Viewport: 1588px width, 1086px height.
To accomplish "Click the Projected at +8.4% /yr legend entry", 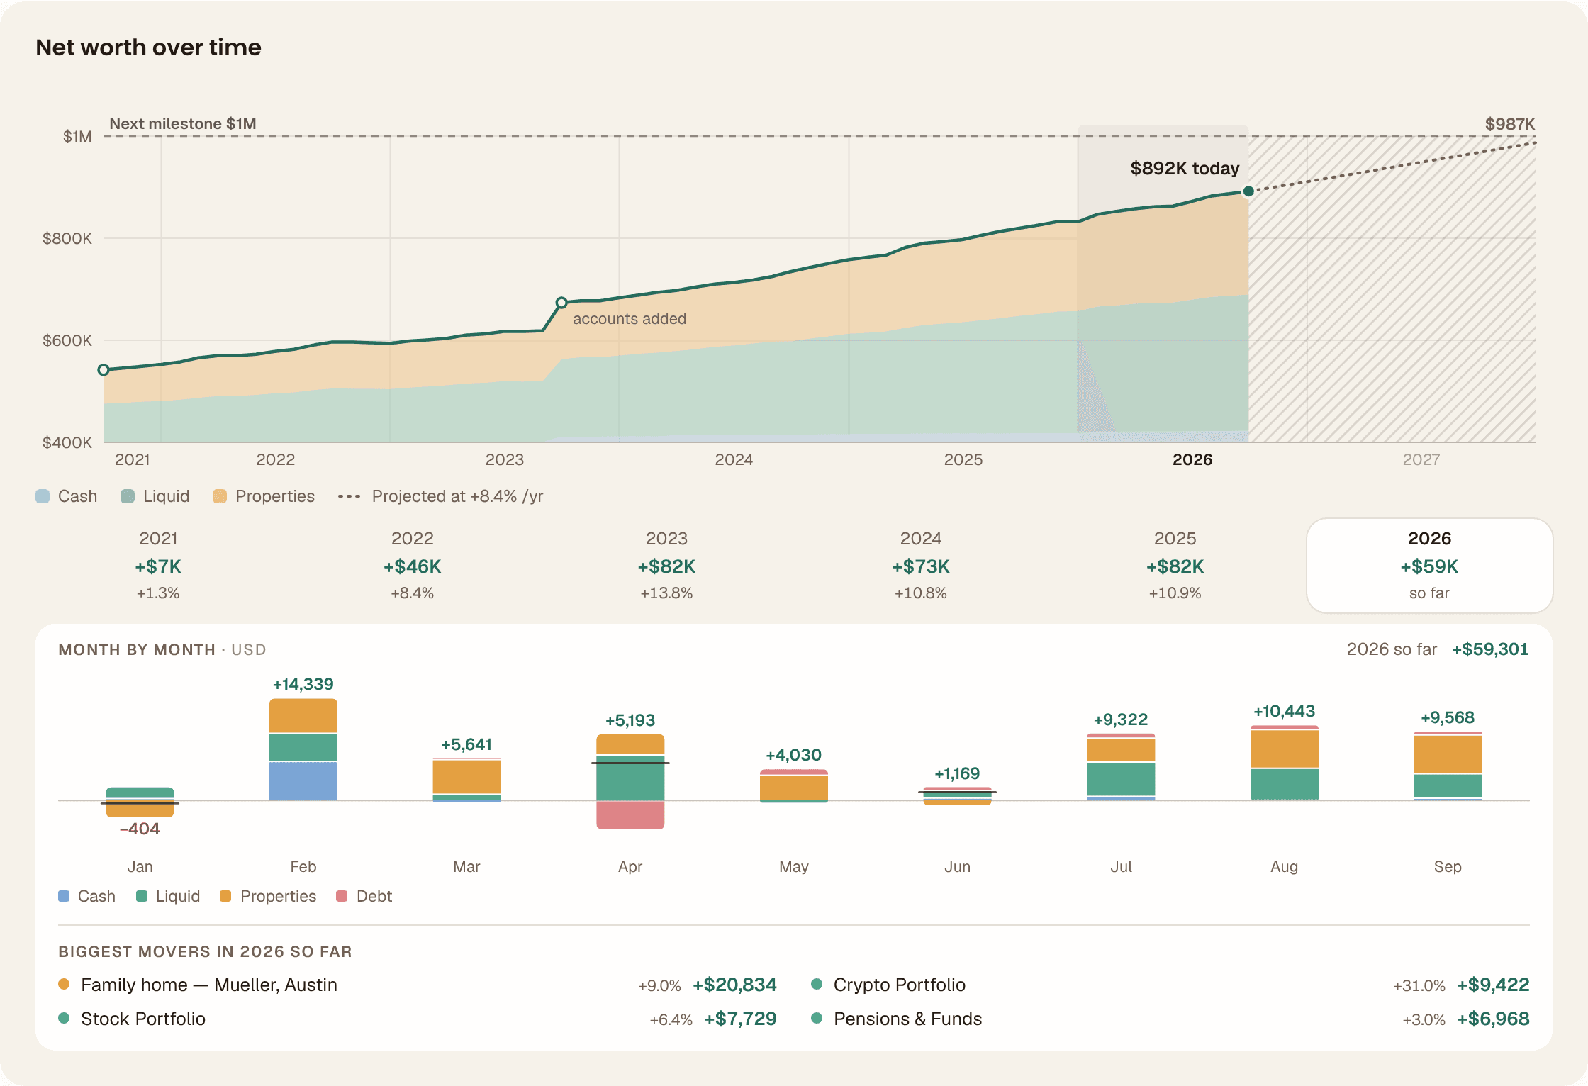I will (x=440, y=496).
